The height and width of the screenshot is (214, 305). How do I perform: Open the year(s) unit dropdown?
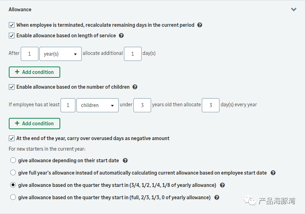tap(61, 54)
